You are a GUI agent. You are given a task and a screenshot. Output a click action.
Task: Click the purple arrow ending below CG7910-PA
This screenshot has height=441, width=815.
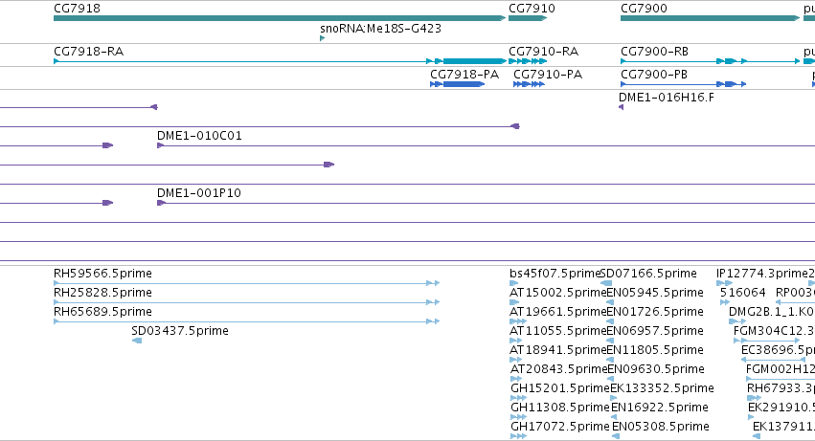pos(515,126)
